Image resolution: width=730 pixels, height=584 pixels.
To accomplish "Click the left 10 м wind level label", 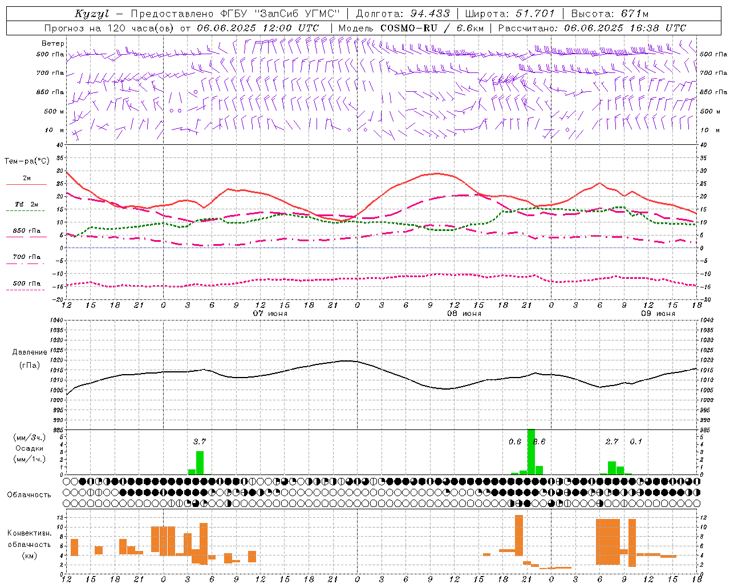I will tap(54, 130).
